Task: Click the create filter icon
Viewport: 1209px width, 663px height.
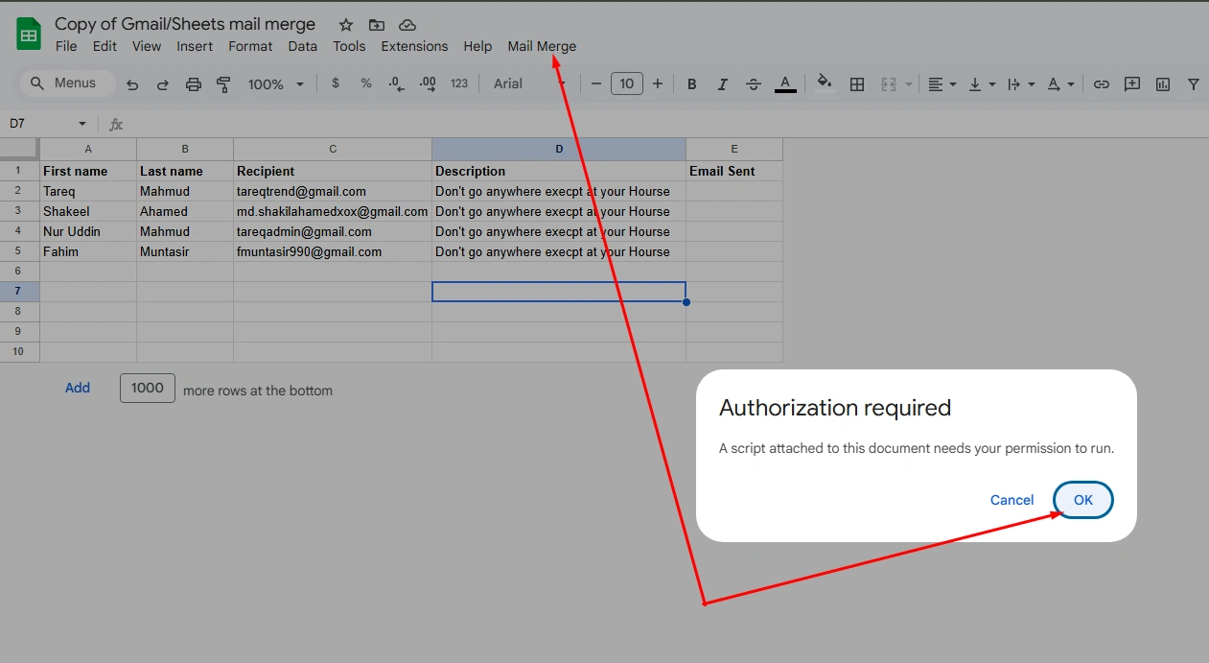Action: pos(1194,84)
